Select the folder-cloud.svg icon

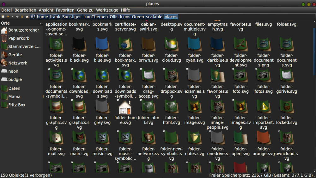coord(171,44)
